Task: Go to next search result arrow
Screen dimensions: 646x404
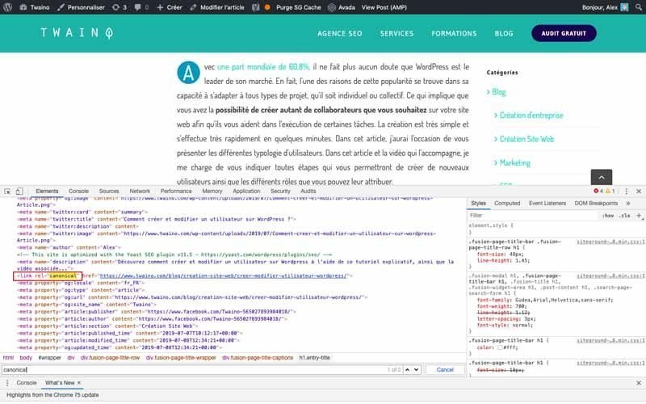Action: pyautogui.click(x=416, y=370)
